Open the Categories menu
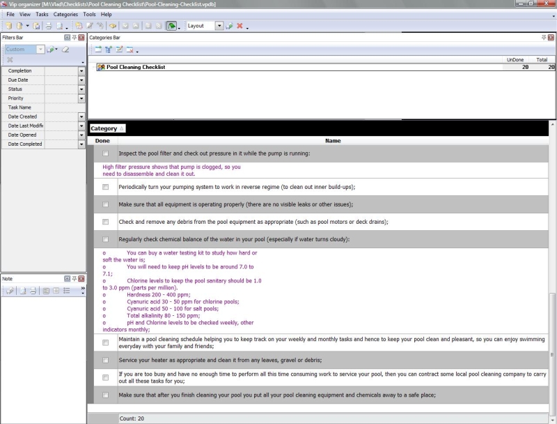The width and height of the screenshot is (557, 424). 65,14
